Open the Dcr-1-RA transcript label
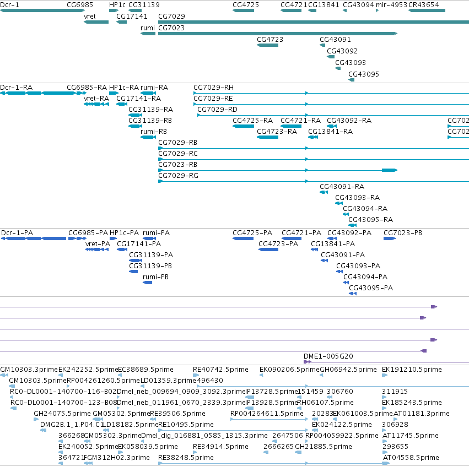Viewport: 469px width, 466px height. pyautogui.click(x=17, y=88)
